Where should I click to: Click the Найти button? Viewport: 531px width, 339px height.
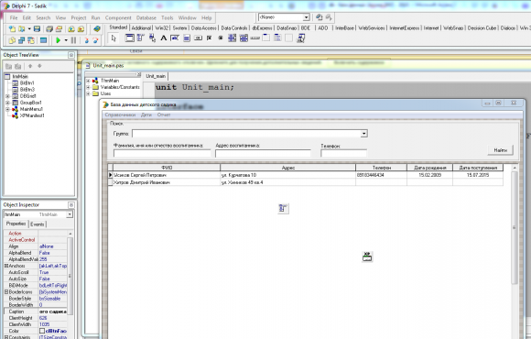point(500,150)
